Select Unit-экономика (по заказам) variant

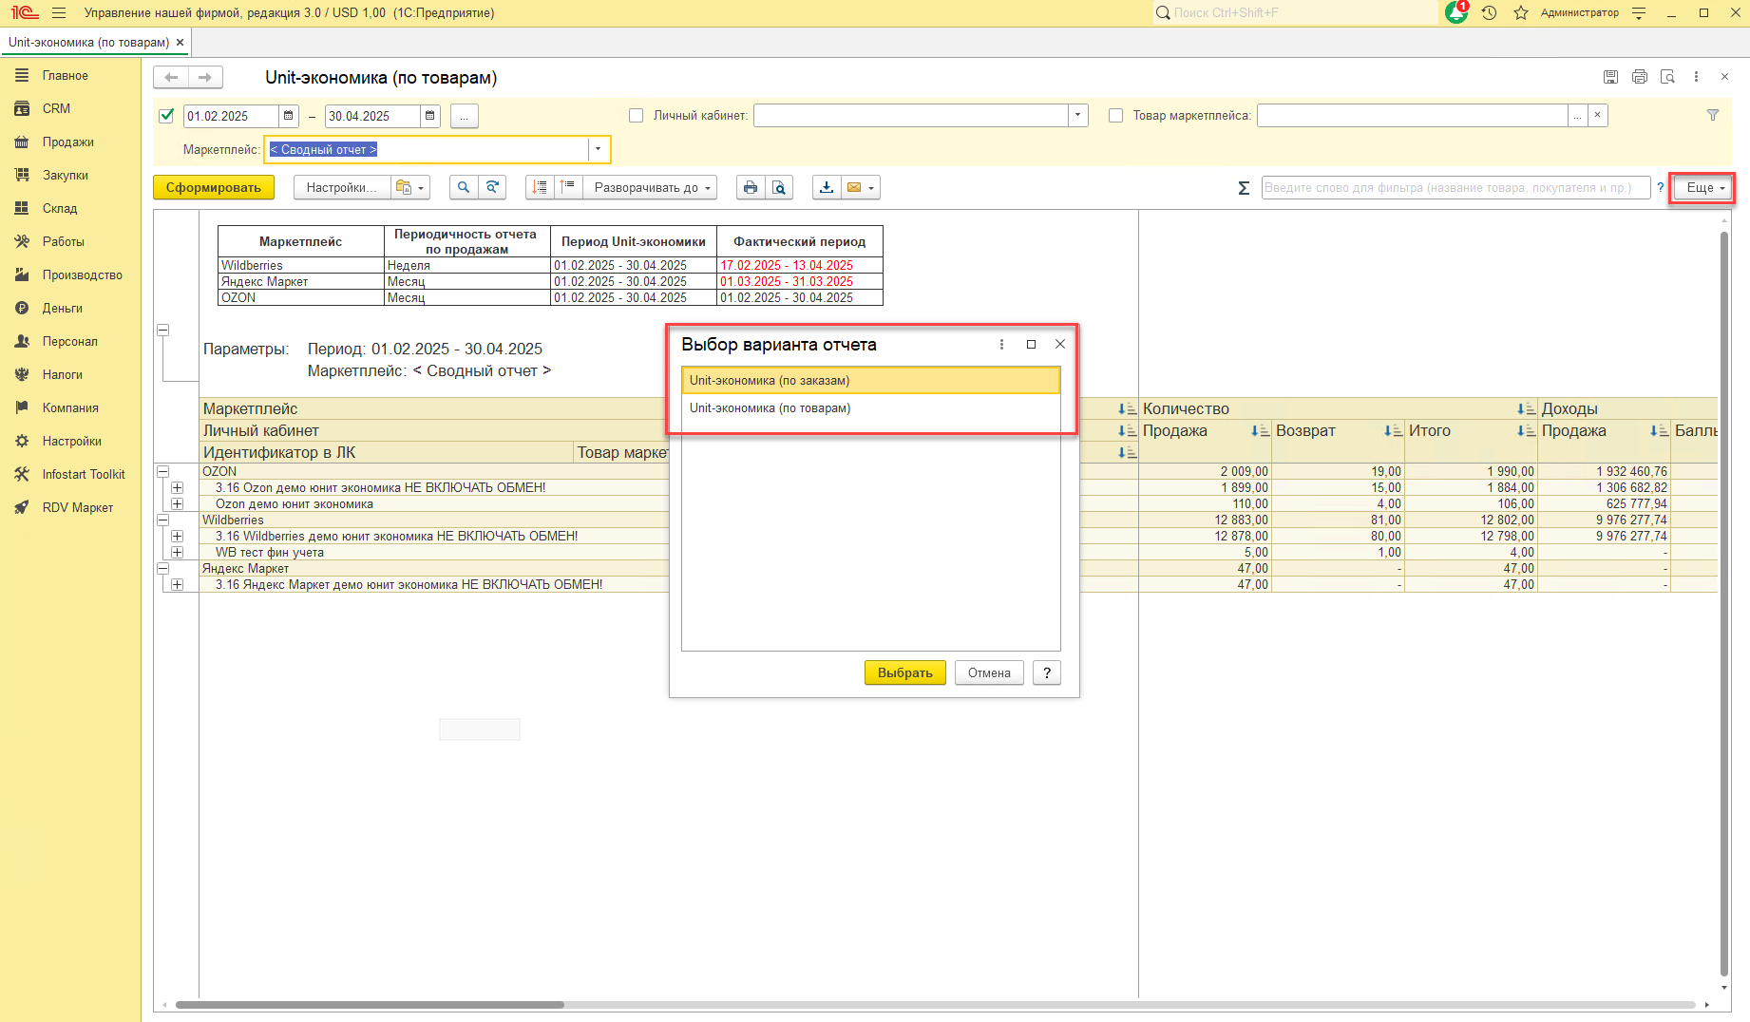pyautogui.click(x=870, y=381)
